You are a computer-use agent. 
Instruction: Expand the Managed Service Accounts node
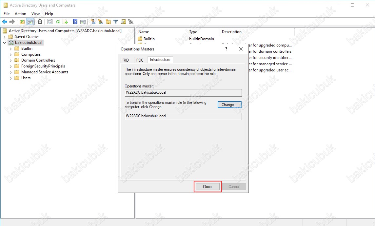10,72
